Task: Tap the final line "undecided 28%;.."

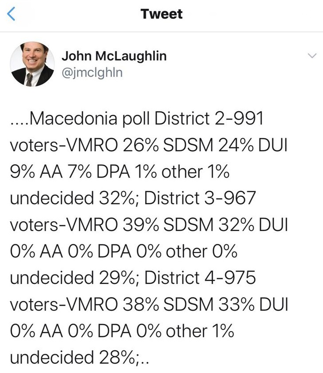Action: (79, 357)
